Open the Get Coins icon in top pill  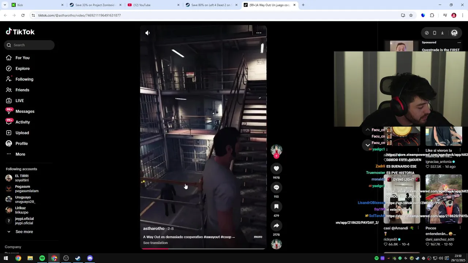427,33
